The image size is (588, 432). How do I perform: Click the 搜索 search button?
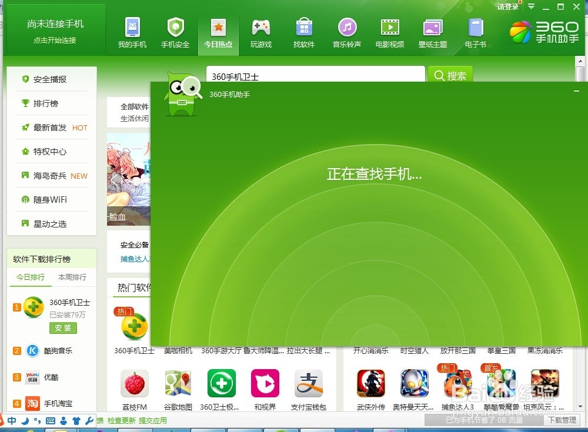[450, 74]
